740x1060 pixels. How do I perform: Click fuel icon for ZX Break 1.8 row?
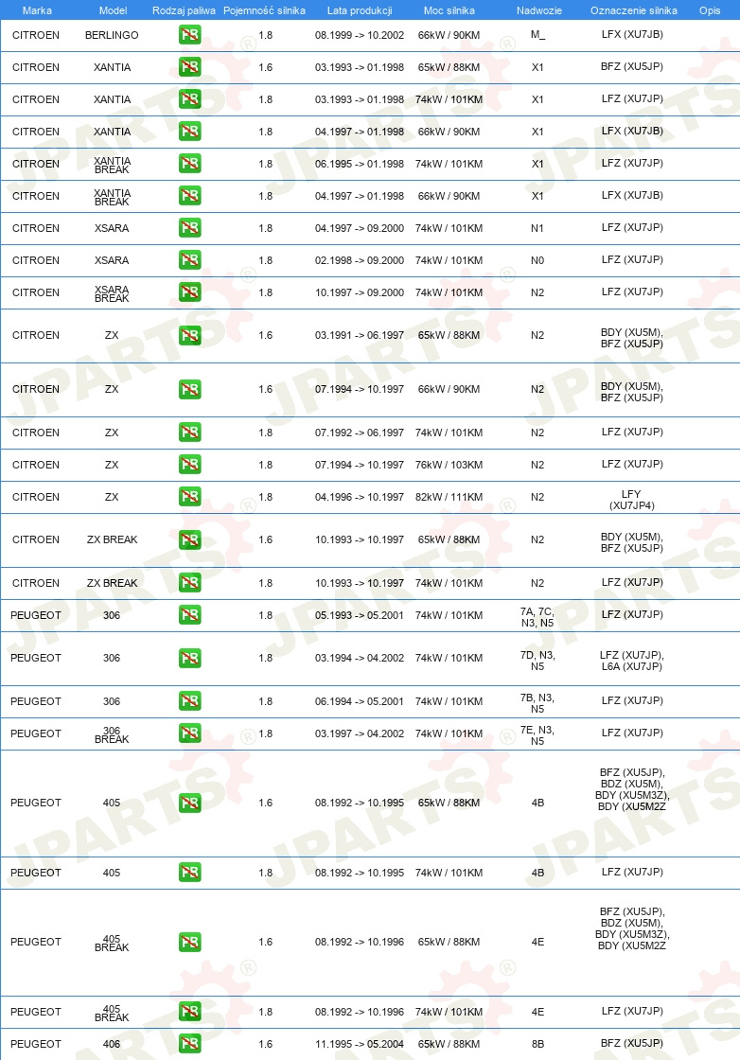[190, 583]
